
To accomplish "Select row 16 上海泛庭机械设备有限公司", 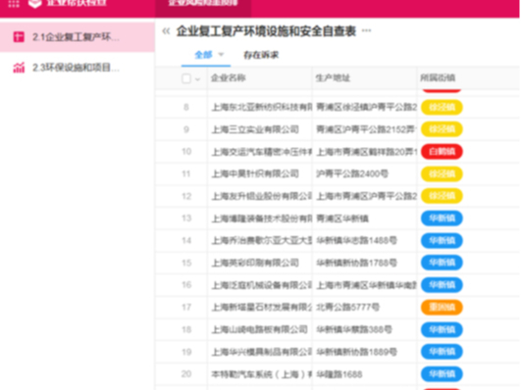I will pyautogui.click(x=262, y=285).
